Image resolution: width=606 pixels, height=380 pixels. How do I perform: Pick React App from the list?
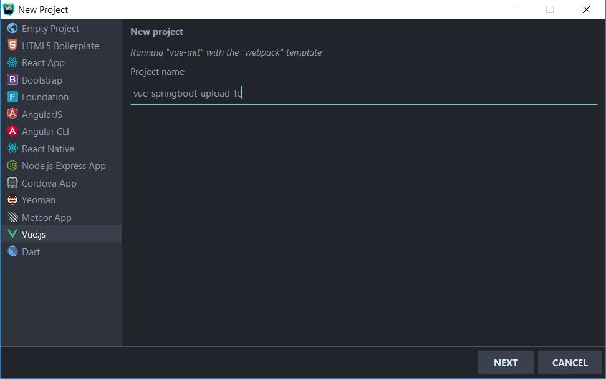(x=43, y=63)
